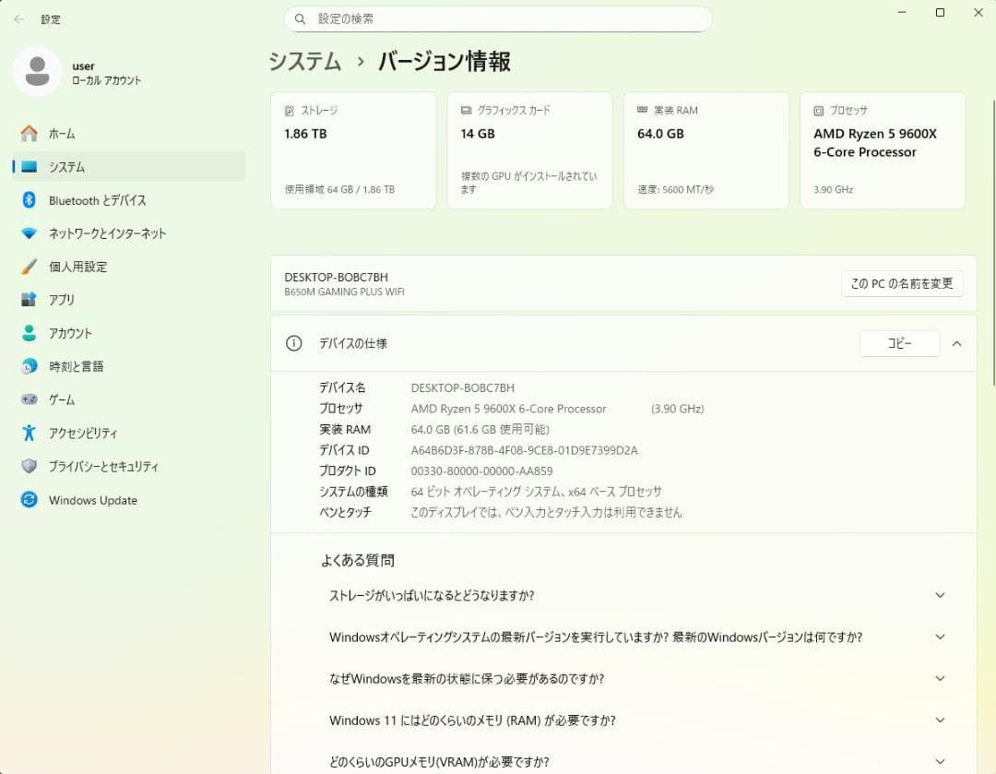Click the コピー button for device specs
The width and height of the screenshot is (996, 774).
[899, 342]
